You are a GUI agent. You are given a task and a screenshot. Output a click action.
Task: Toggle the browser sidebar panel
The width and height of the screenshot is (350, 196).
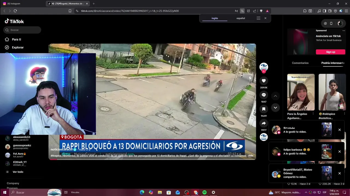(324, 11)
